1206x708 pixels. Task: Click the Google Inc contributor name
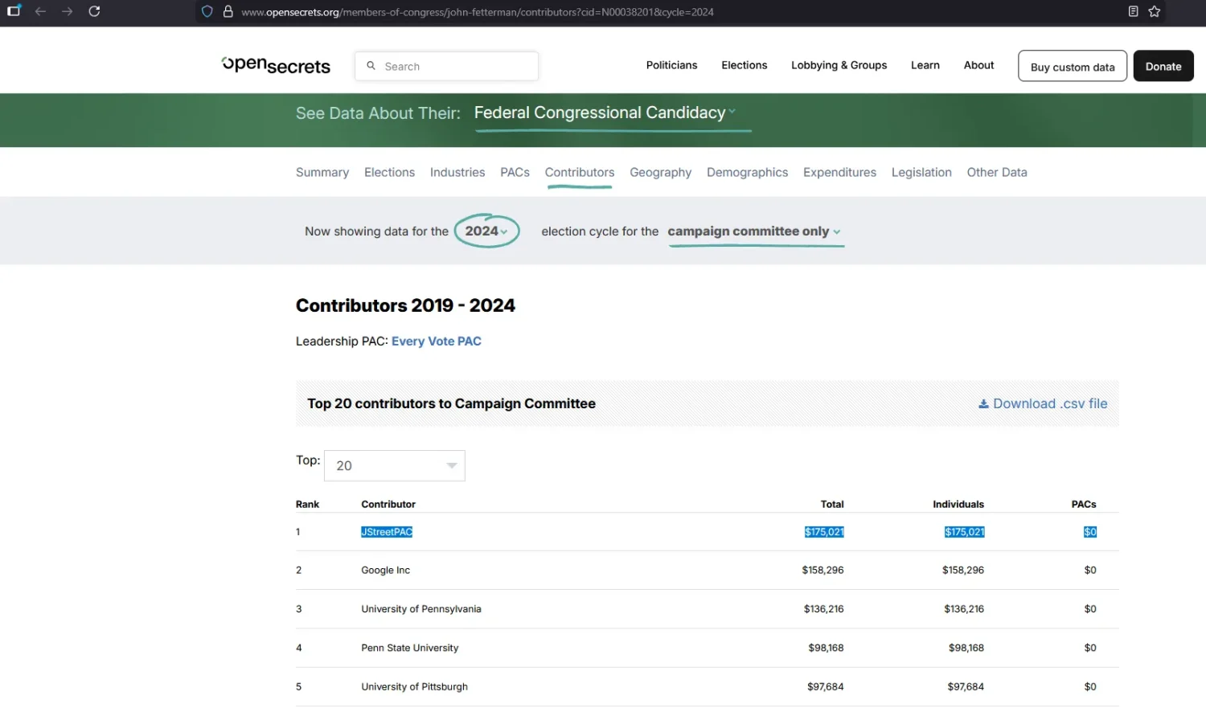[385, 570]
